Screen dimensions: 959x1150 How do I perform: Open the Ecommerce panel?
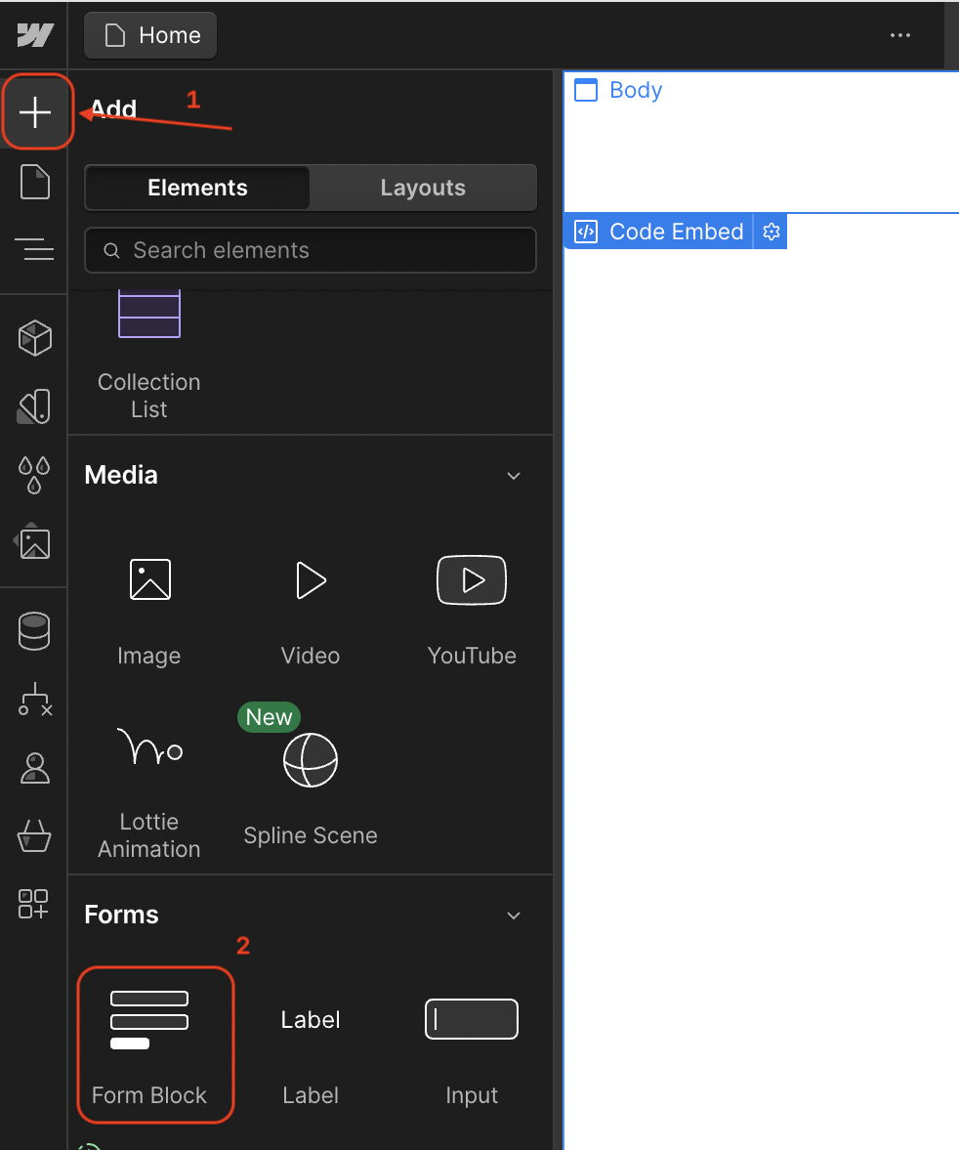point(35,837)
